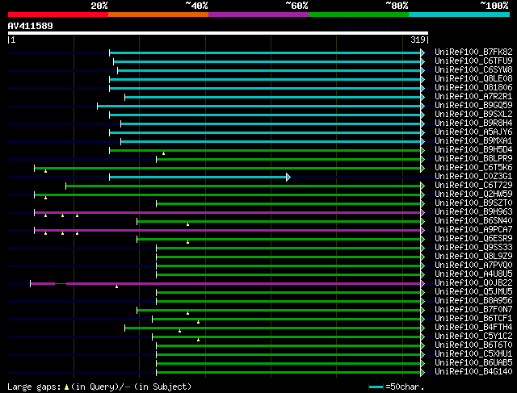Select the UniRef100_B9SXL2 label

click(x=473, y=115)
